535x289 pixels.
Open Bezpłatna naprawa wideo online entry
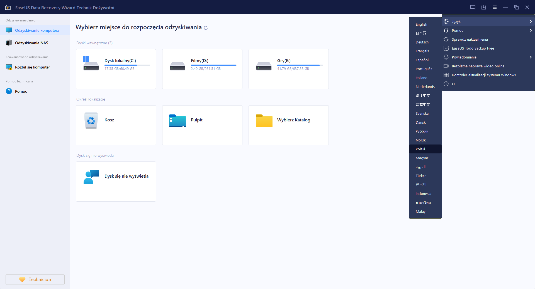click(x=488, y=66)
